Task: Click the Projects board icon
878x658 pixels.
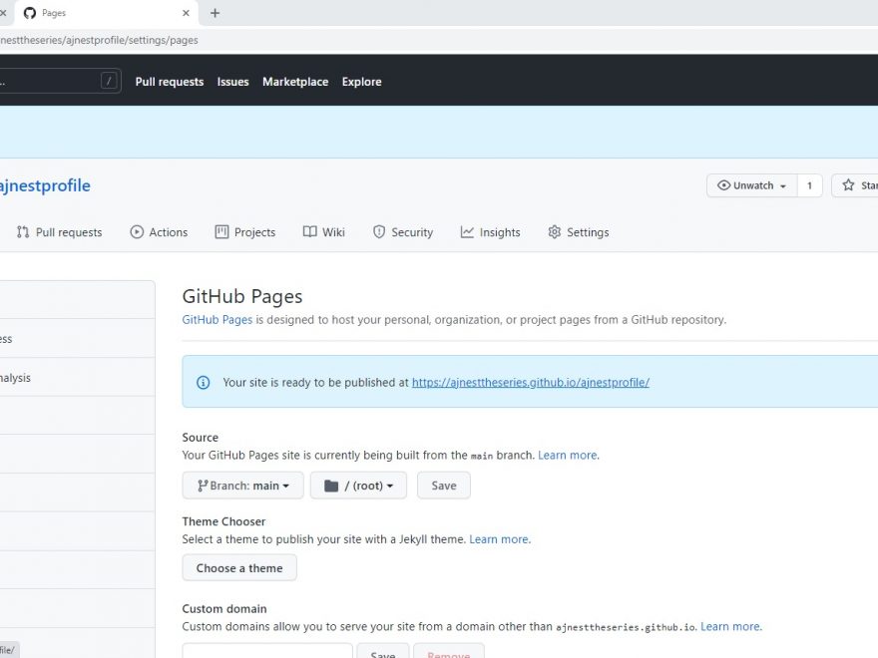Action: click(221, 232)
